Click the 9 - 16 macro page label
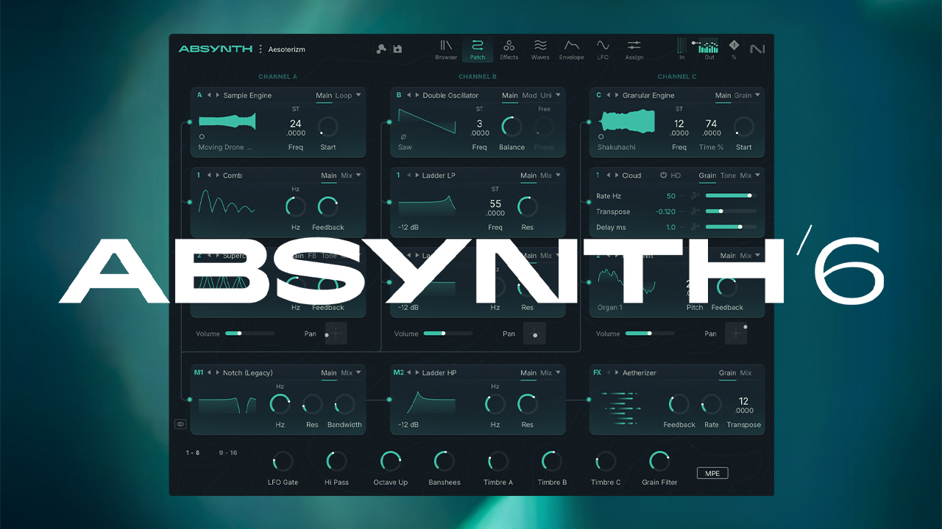Image resolution: width=942 pixels, height=529 pixels. coord(228,453)
